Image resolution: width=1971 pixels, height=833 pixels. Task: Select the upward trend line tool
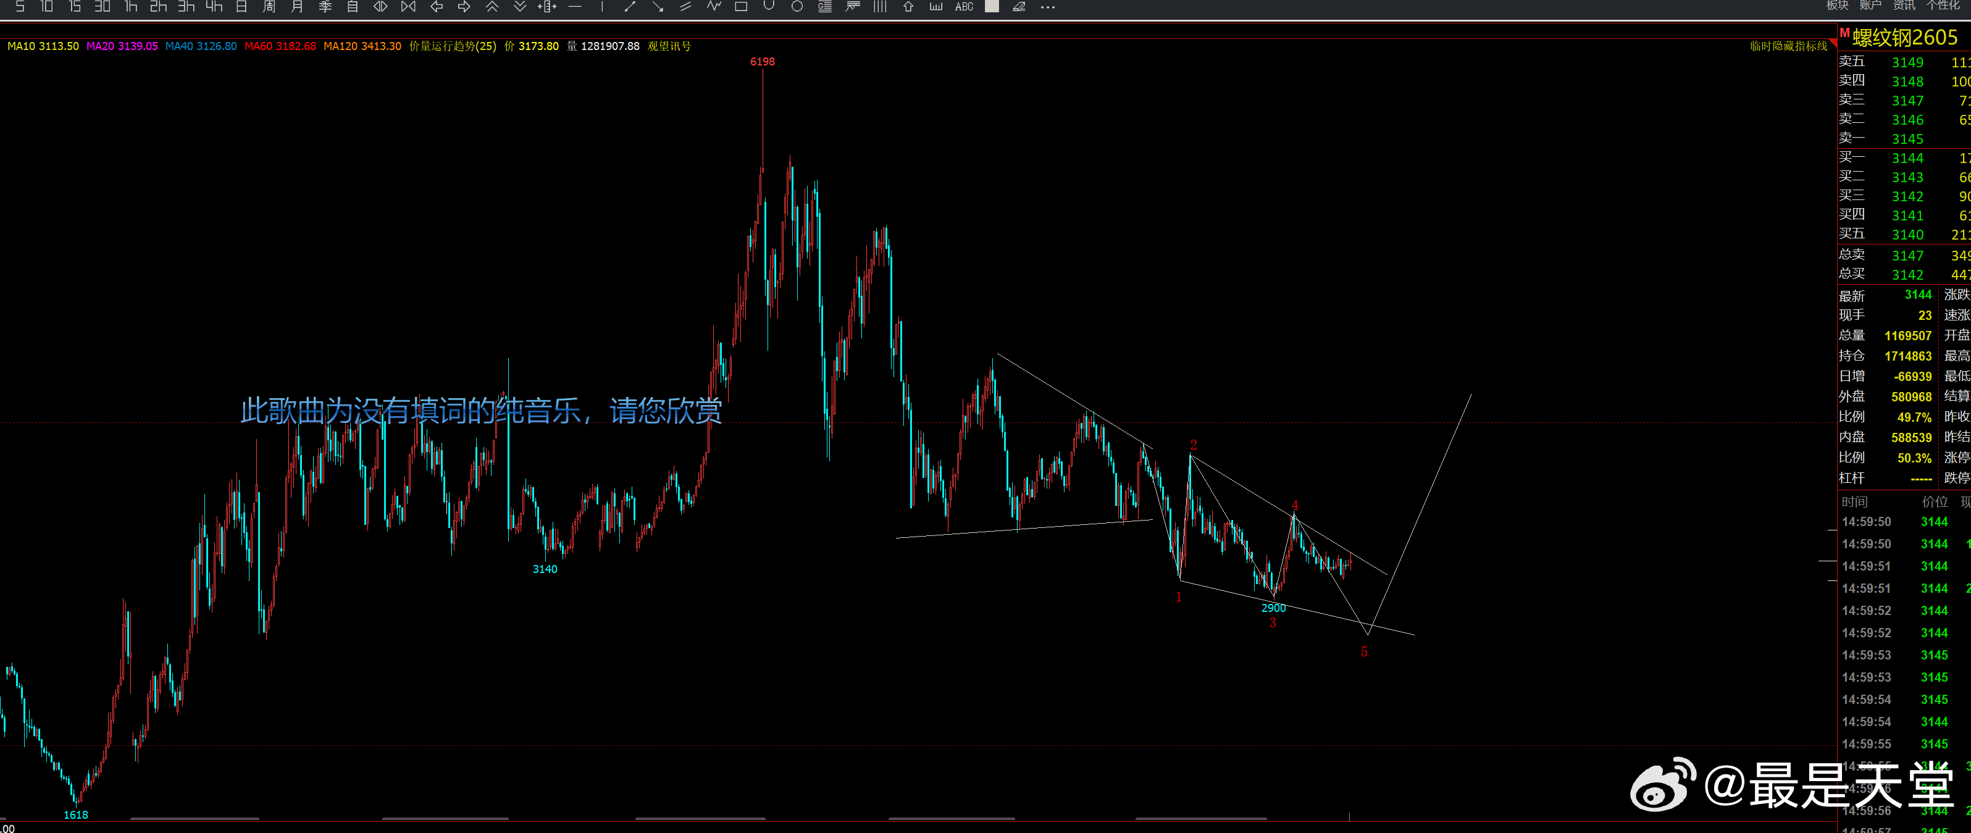pos(630,6)
